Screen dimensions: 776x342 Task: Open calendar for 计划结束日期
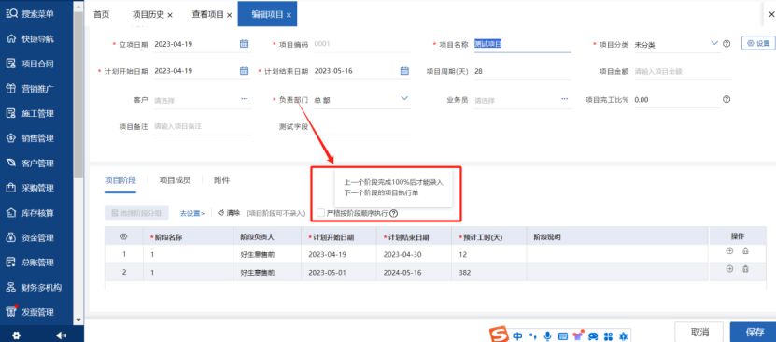404,71
